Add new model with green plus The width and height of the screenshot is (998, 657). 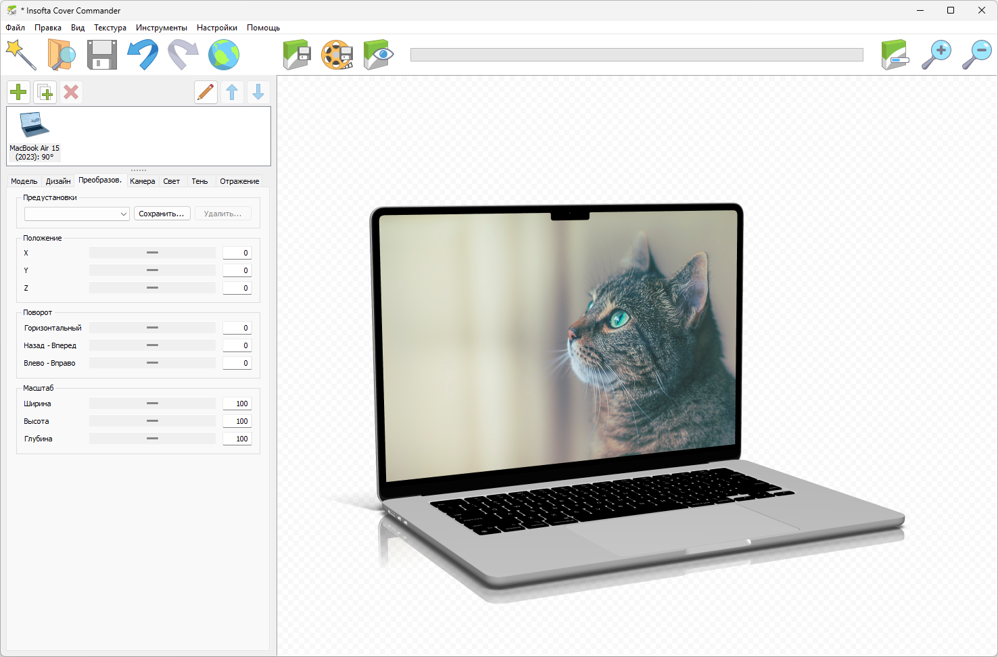pyautogui.click(x=18, y=92)
